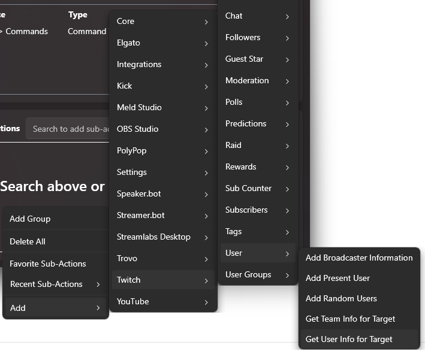This screenshot has height=354, width=425.
Task: Open the User Groups submenu
Action: coord(258,274)
